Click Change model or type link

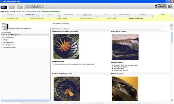click(51, 11)
